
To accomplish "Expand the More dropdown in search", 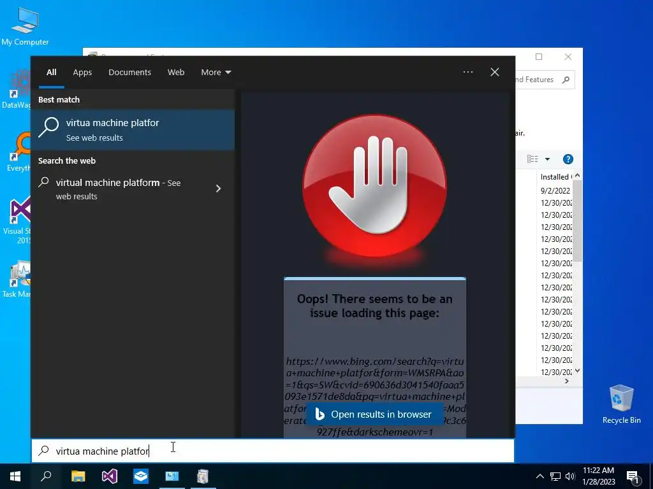I will 216,73.
